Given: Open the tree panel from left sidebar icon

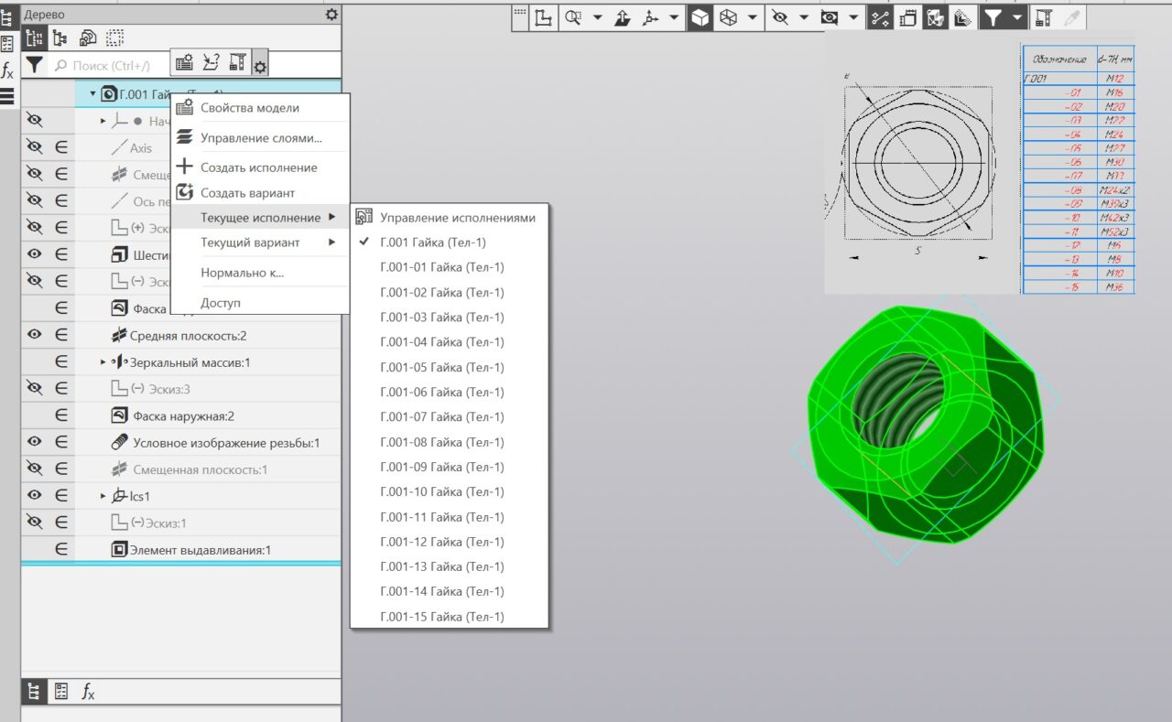Looking at the screenshot, I should click(x=7, y=17).
